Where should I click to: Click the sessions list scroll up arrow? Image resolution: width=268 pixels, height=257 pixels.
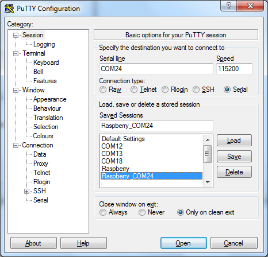pyautogui.click(x=208, y=140)
